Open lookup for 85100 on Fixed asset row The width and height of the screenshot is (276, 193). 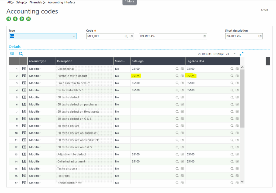tap(177, 83)
